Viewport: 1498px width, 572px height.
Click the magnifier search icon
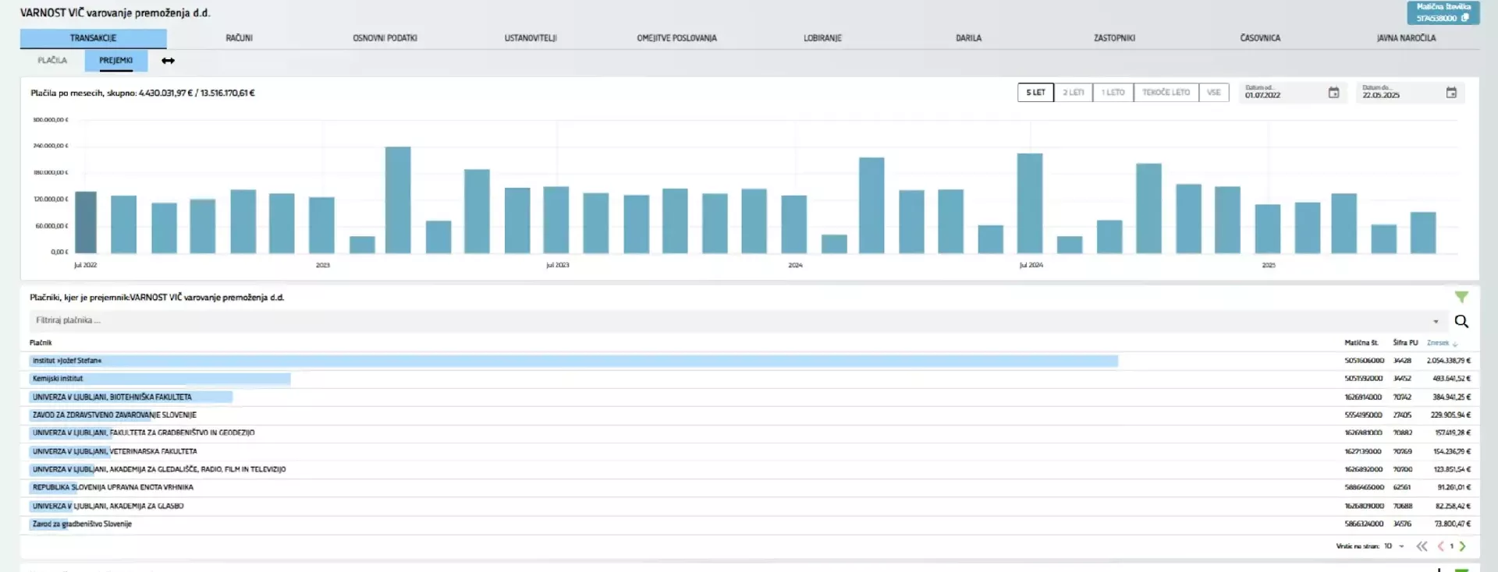[1461, 321]
